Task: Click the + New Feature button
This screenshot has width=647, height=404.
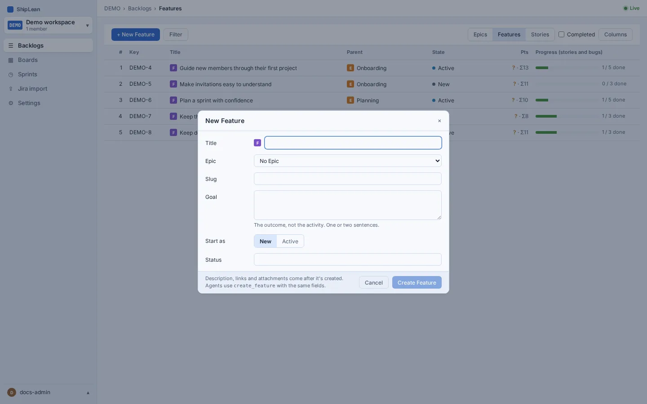Action: pyautogui.click(x=136, y=35)
